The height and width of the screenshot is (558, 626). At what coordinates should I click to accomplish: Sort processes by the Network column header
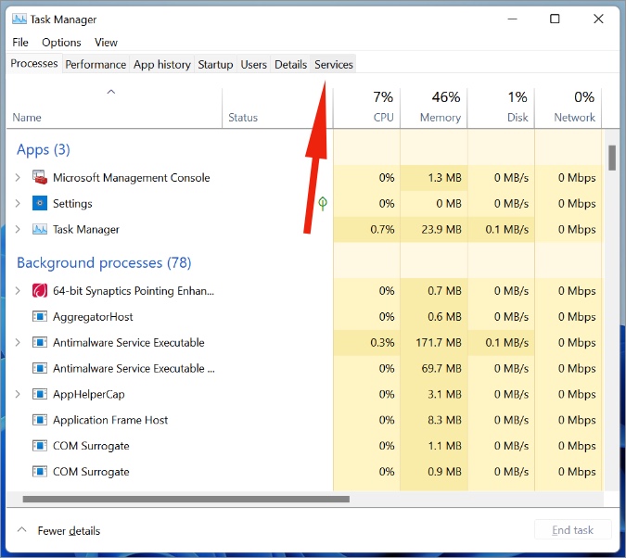click(x=569, y=107)
